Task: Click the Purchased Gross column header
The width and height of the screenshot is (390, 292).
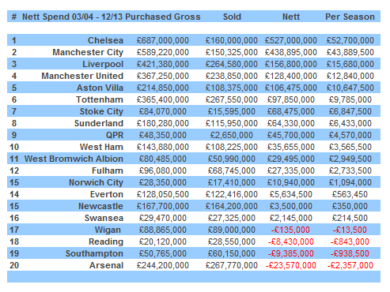Action: click(163, 17)
